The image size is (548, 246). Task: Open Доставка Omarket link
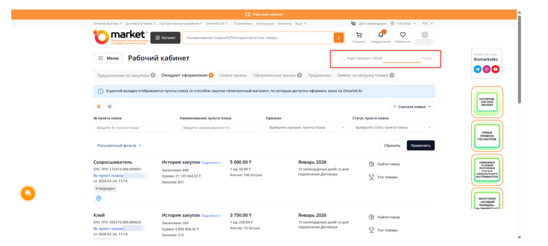pyautogui.click(x=141, y=24)
